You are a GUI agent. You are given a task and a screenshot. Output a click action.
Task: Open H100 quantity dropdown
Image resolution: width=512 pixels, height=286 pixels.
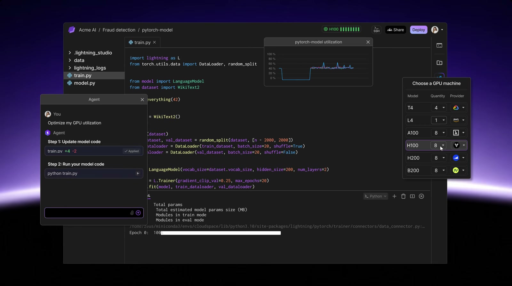(438, 145)
